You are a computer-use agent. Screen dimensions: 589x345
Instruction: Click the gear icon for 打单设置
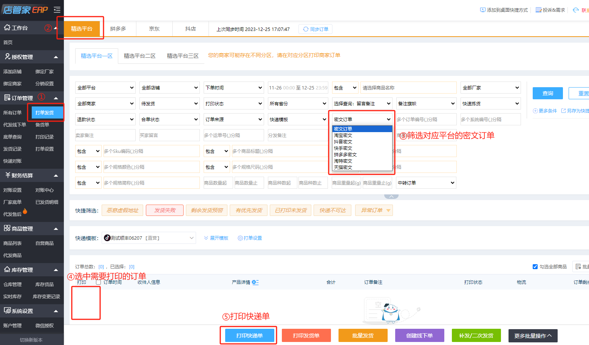coord(240,238)
